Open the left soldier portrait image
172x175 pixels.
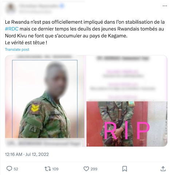click(45, 101)
